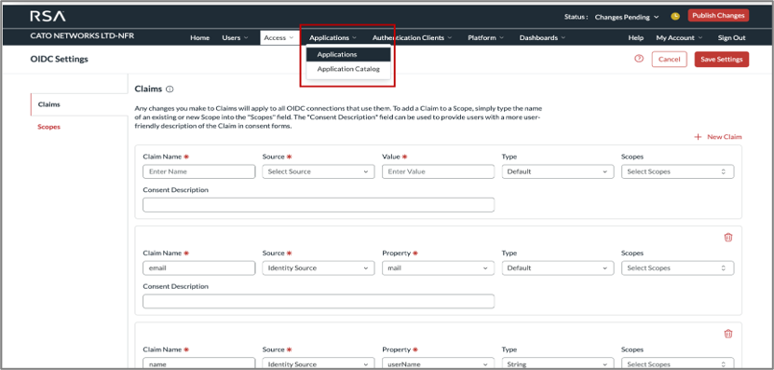
Task: Open the String Type dropdown
Action: click(558, 363)
